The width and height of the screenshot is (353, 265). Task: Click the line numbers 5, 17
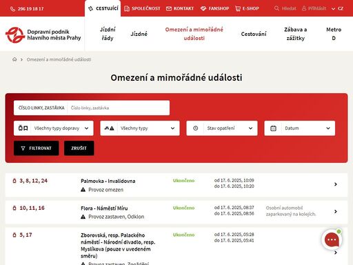point(26,235)
